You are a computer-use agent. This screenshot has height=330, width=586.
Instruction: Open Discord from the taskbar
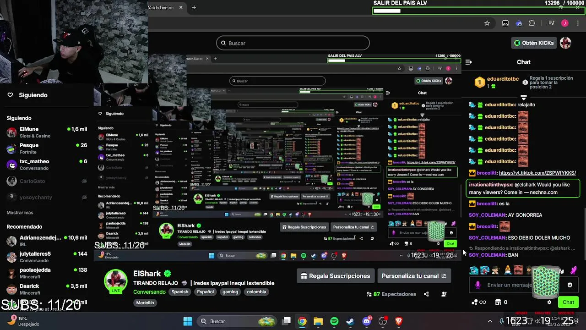(367, 321)
